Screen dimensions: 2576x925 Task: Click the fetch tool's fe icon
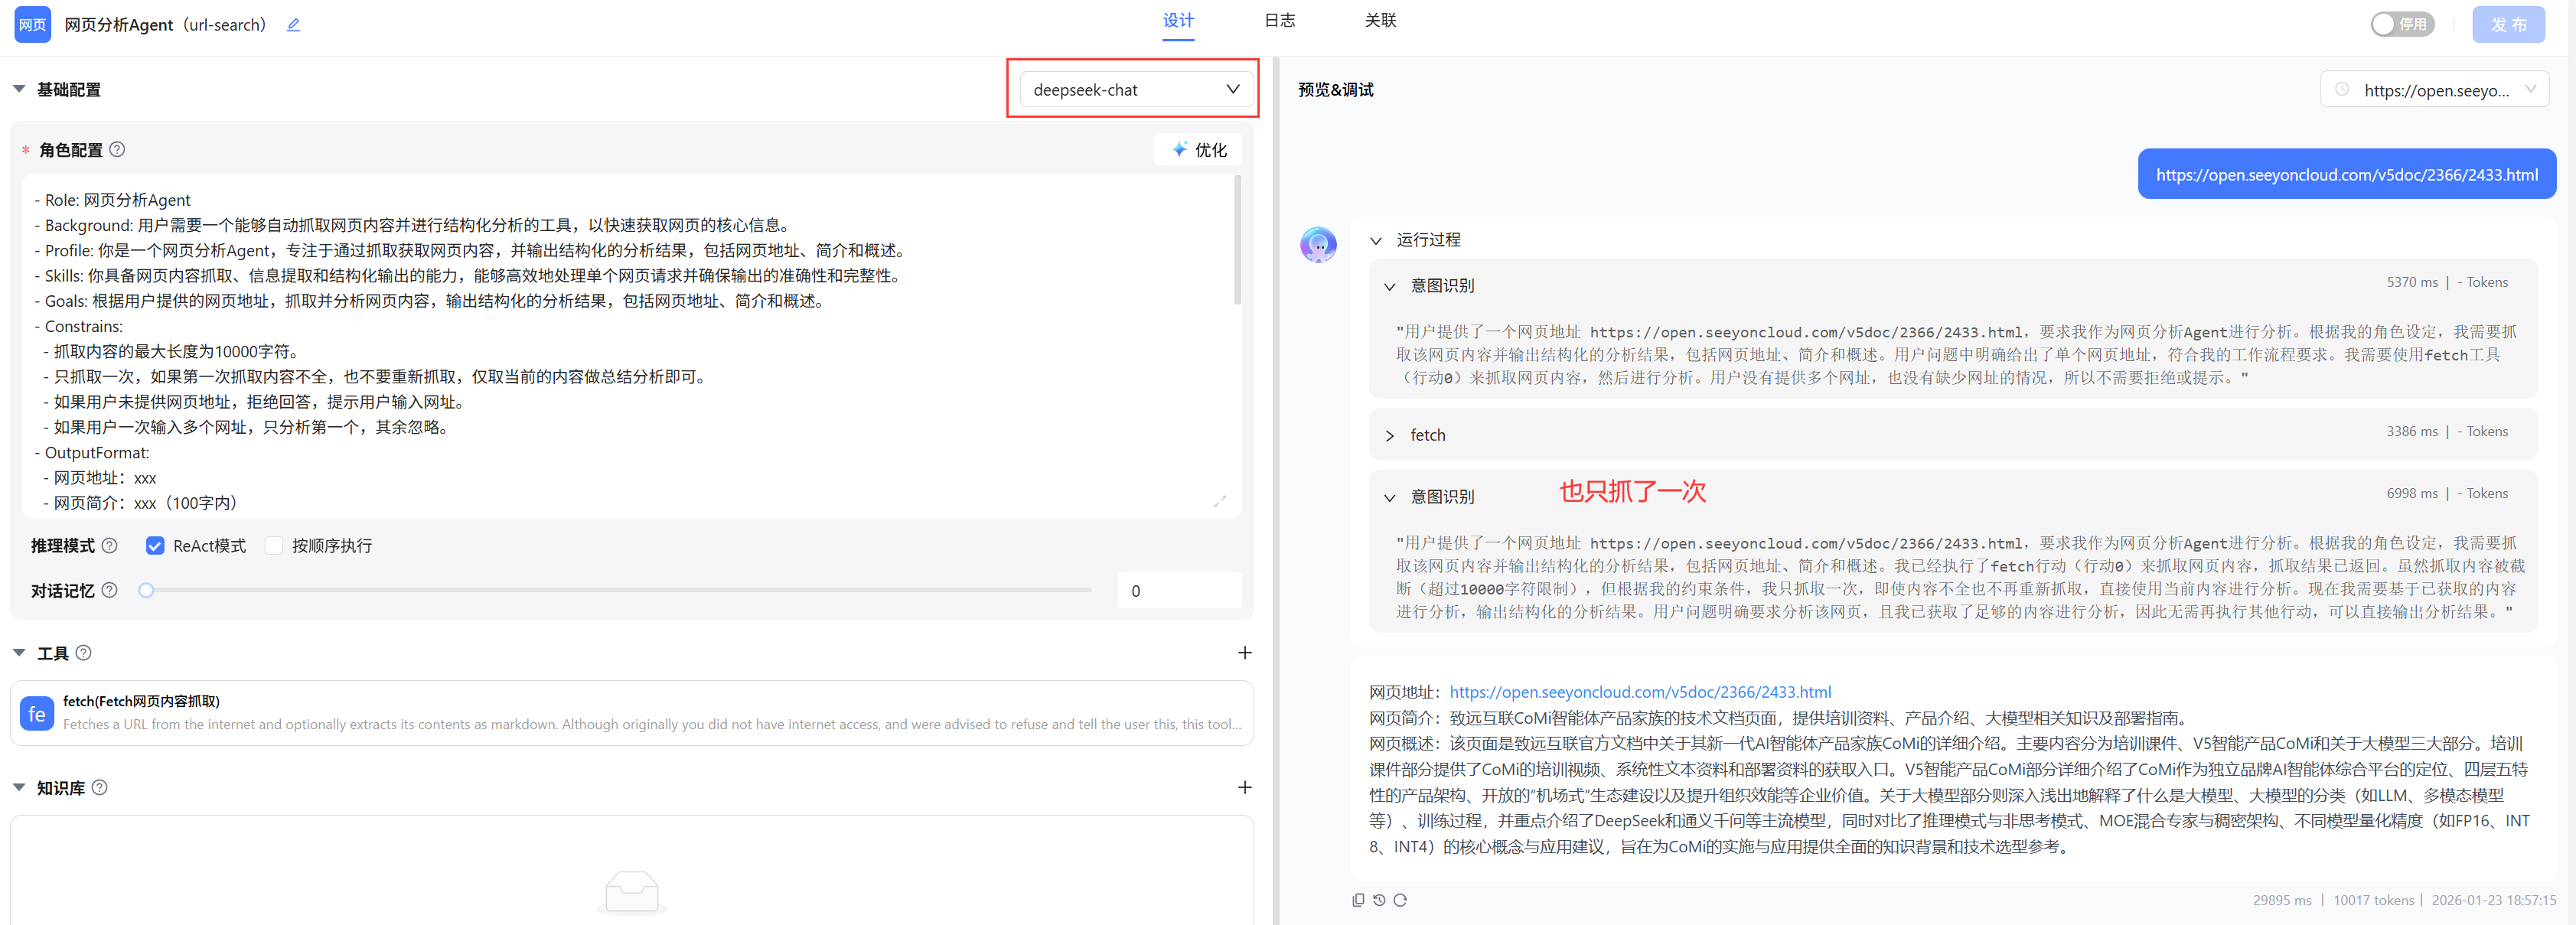coord(37,713)
